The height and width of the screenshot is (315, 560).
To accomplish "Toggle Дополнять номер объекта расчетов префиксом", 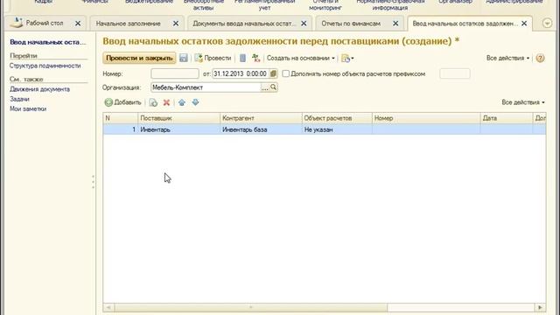I will point(285,73).
